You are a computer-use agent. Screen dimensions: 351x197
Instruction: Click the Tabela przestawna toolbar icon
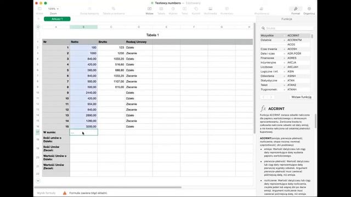[x=114, y=9]
